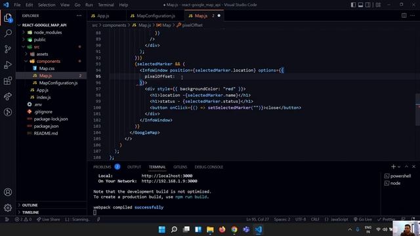Screen dimensions: 420x236
Task: Open the Edit menu
Action: point(29,5)
